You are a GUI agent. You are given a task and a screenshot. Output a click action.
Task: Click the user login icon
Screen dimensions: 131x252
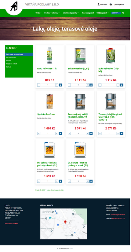(x=98, y=4)
